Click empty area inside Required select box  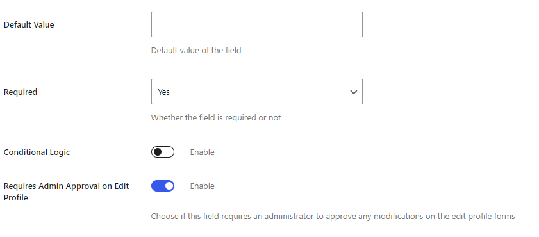[x=258, y=92]
